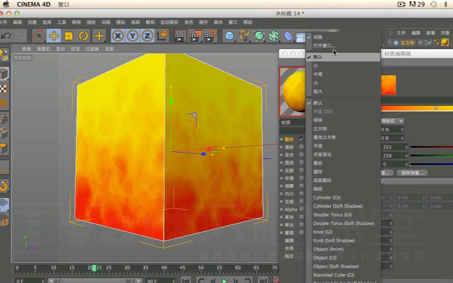This screenshot has width=453, height=283.
Task: Select the Rotate tool
Action: pos(84,36)
